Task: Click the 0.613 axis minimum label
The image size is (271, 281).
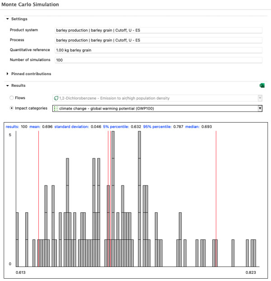Action: (x=21, y=272)
